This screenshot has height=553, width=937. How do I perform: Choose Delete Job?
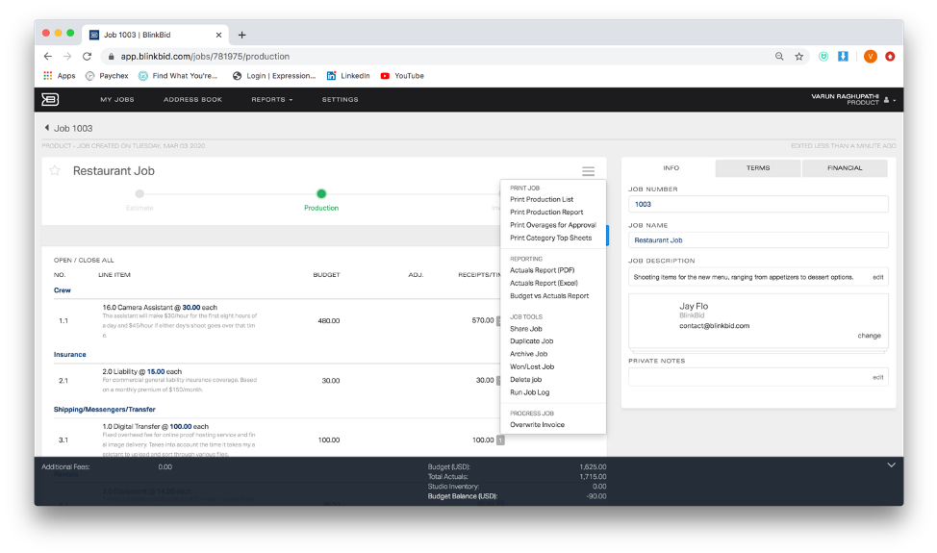pos(526,379)
